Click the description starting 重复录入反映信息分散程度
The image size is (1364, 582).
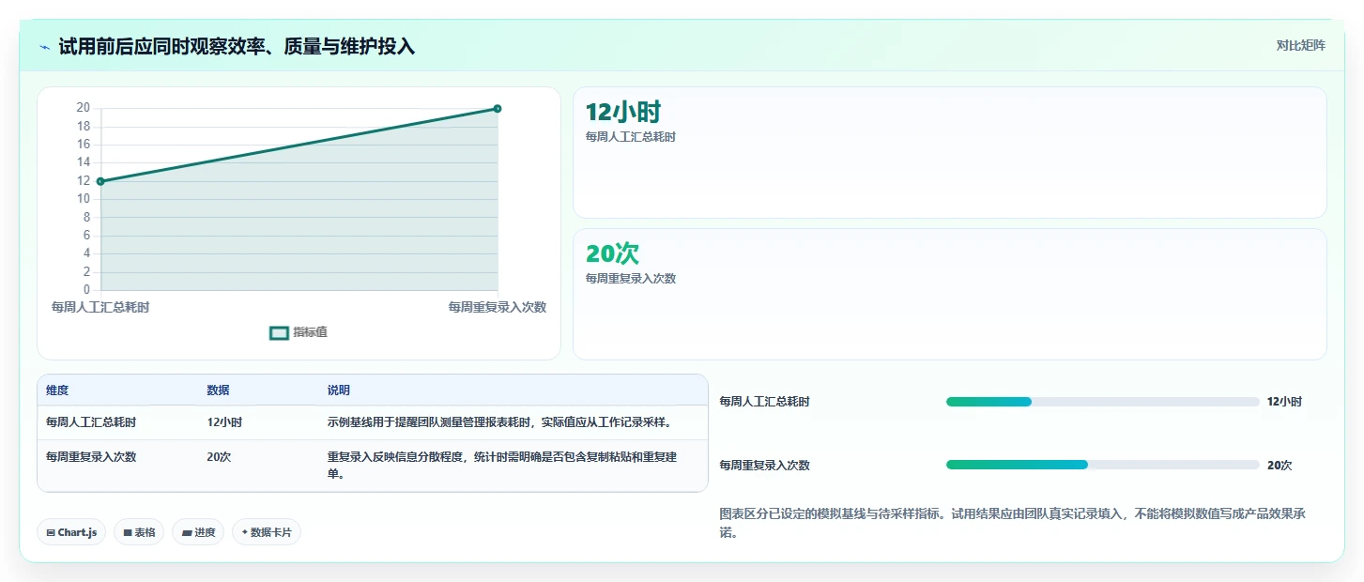coord(502,466)
